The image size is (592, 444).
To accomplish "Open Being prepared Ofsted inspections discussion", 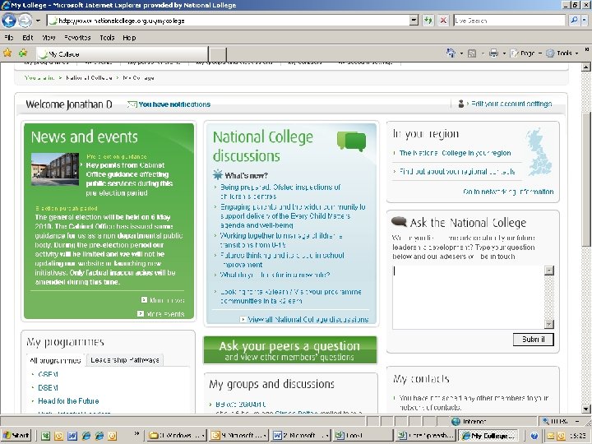I will [280, 192].
